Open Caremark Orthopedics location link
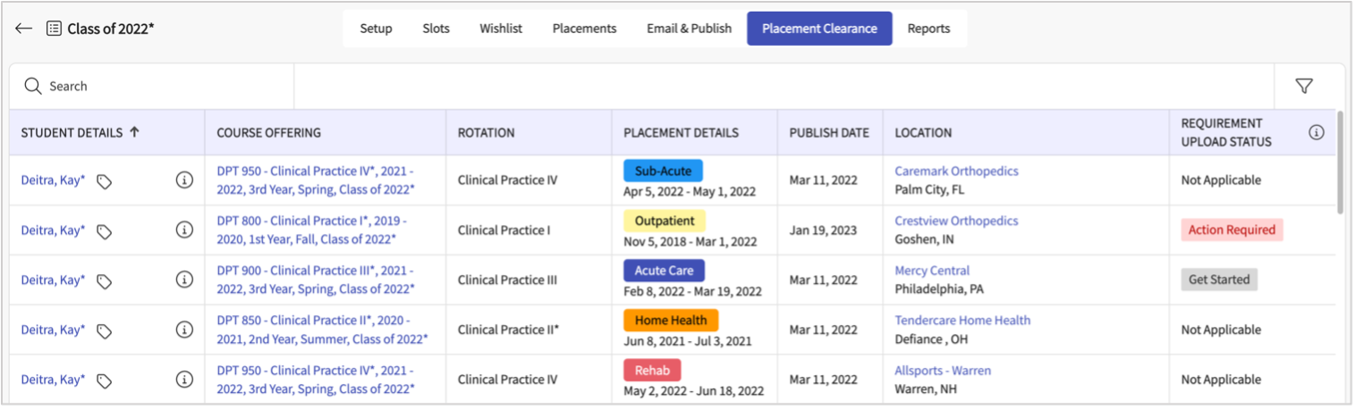 coord(956,171)
